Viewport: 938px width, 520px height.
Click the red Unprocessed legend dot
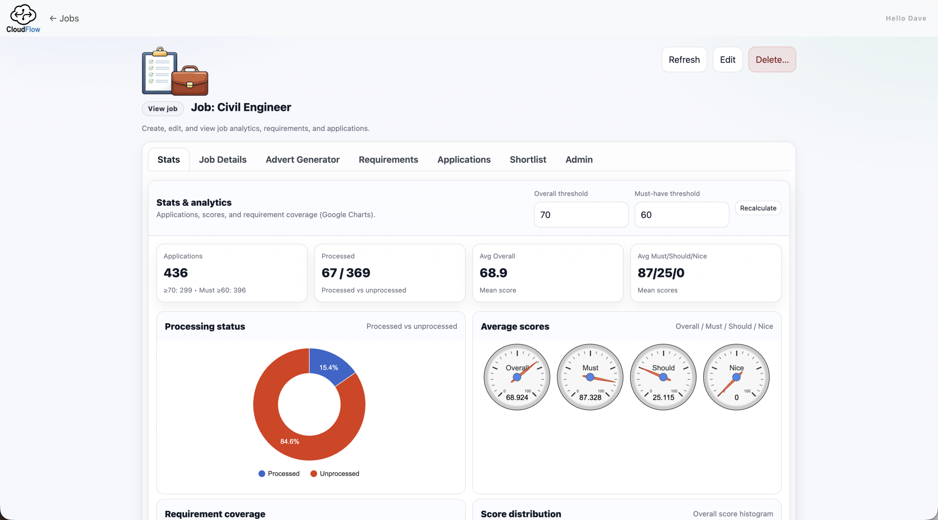click(x=314, y=473)
